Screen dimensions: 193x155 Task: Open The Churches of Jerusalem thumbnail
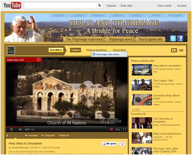click(x=142, y=123)
